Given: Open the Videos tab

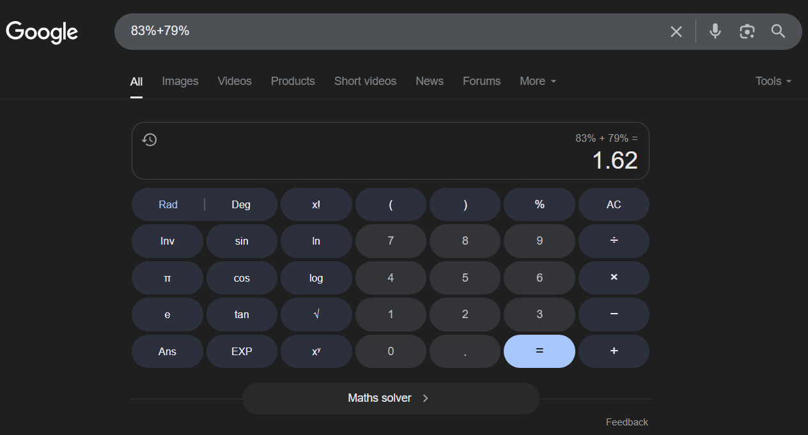Looking at the screenshot, I should [235, 81].
